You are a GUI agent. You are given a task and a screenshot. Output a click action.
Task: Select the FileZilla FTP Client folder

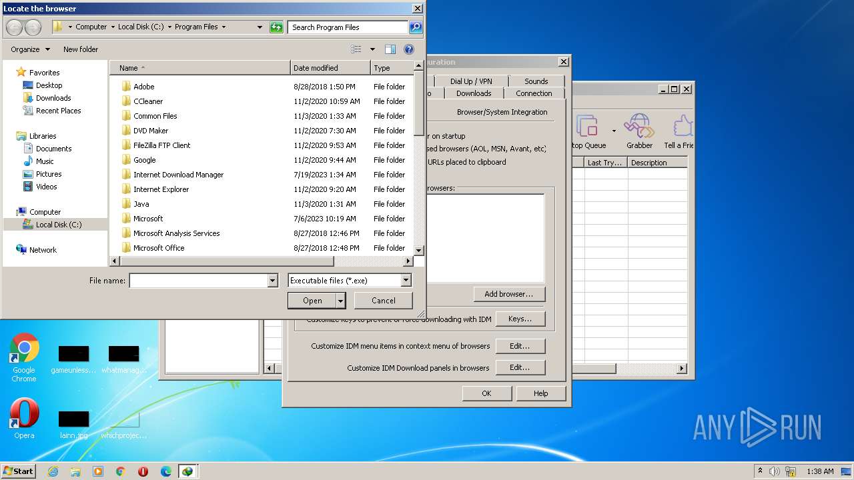pyautogui.click(x=161, y=145)
